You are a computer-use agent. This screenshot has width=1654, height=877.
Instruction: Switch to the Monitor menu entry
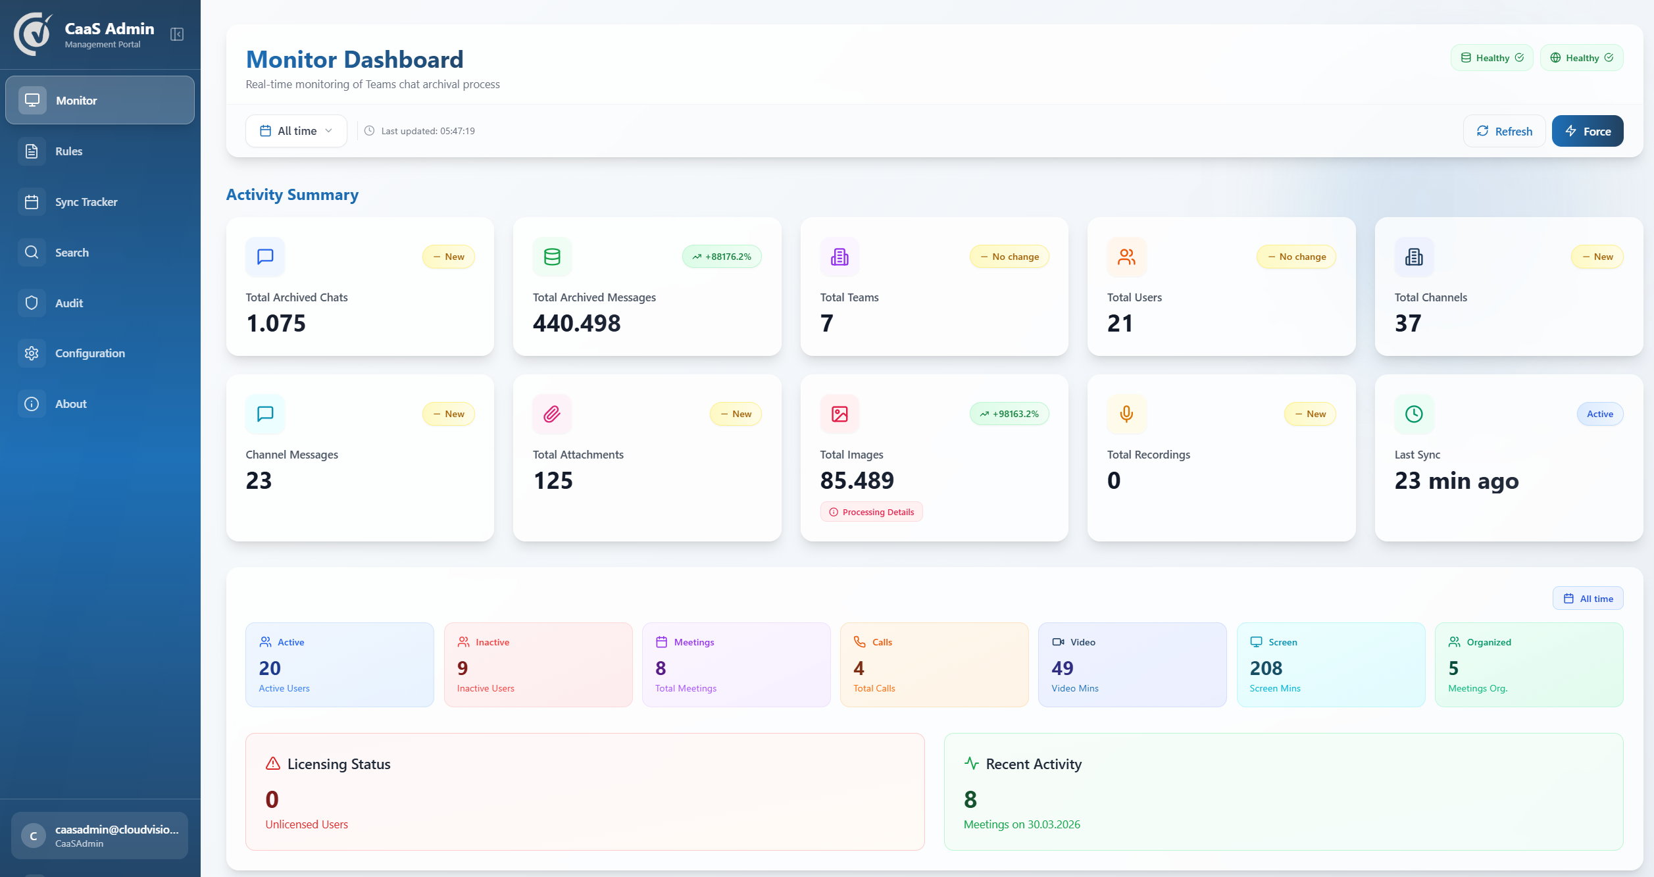[x=76, y=100]
